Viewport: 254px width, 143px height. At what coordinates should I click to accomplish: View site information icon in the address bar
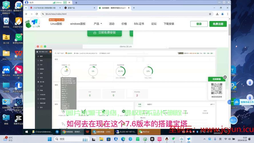tap(43, 14)
